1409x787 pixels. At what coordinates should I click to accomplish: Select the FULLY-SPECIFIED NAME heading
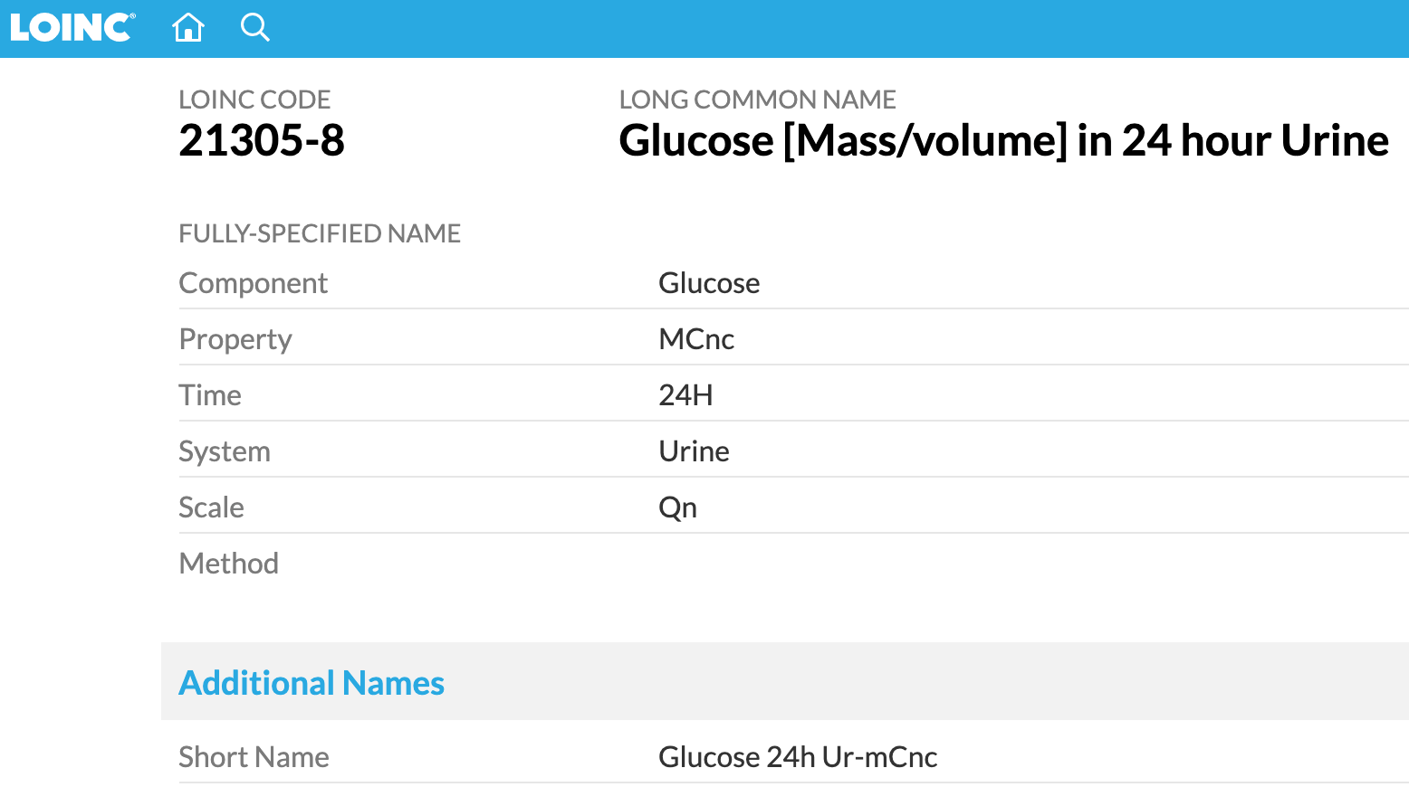320,233
